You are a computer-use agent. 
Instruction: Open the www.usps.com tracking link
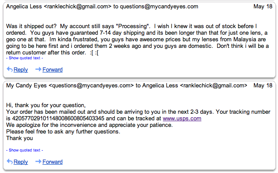[x=182, y=119]
